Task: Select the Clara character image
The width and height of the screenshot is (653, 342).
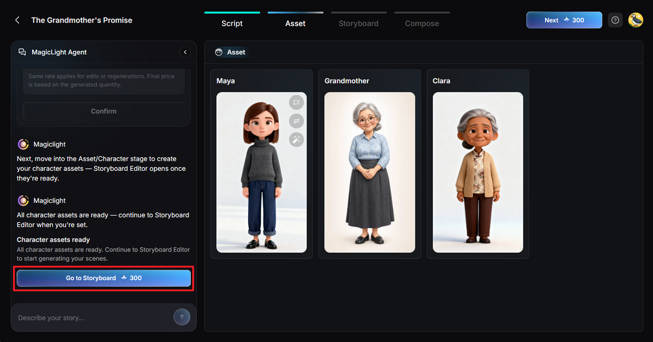Action: [478, 172]
